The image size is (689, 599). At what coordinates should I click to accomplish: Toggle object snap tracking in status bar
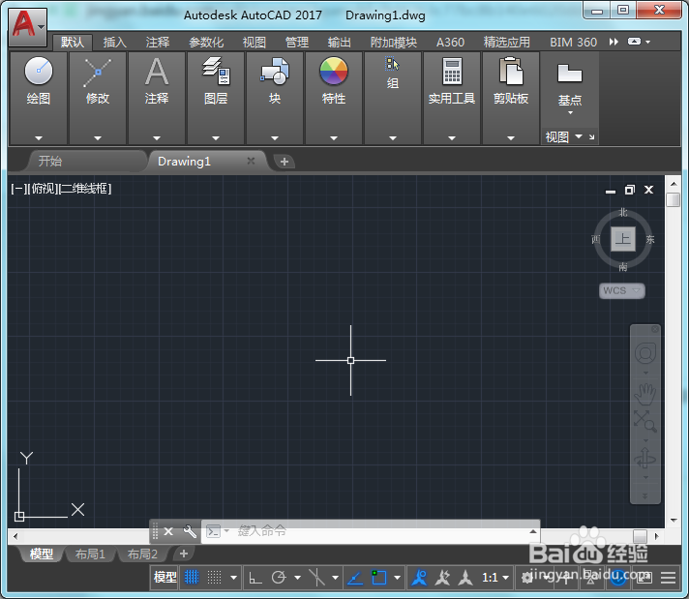[x=355, y=577]
